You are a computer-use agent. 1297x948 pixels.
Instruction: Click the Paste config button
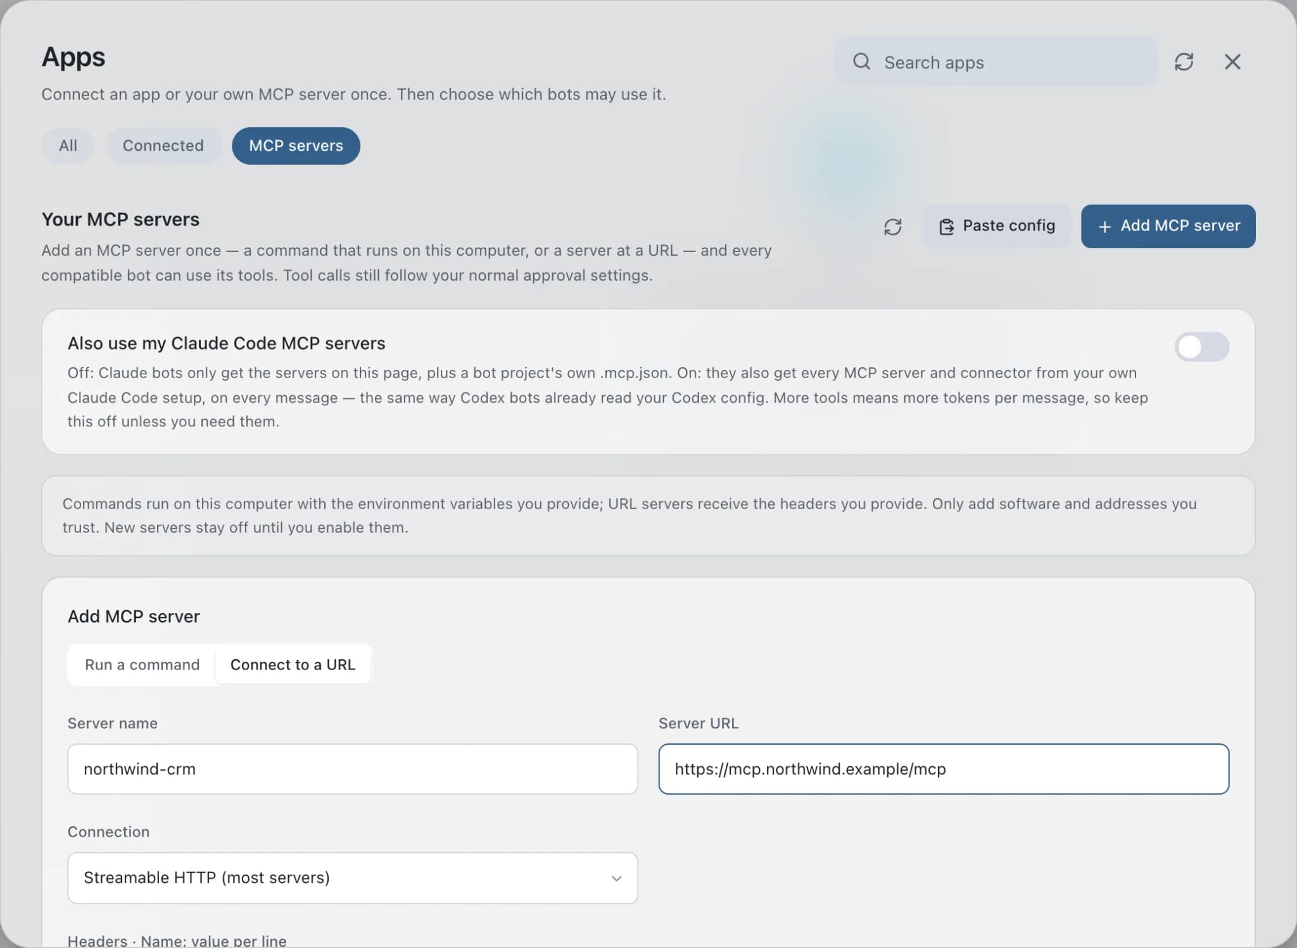tap(997, 226)
